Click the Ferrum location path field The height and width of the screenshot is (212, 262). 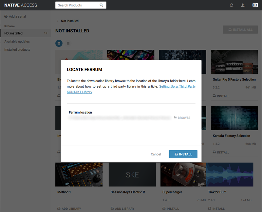pyautogui.click(x=120, y=118)
